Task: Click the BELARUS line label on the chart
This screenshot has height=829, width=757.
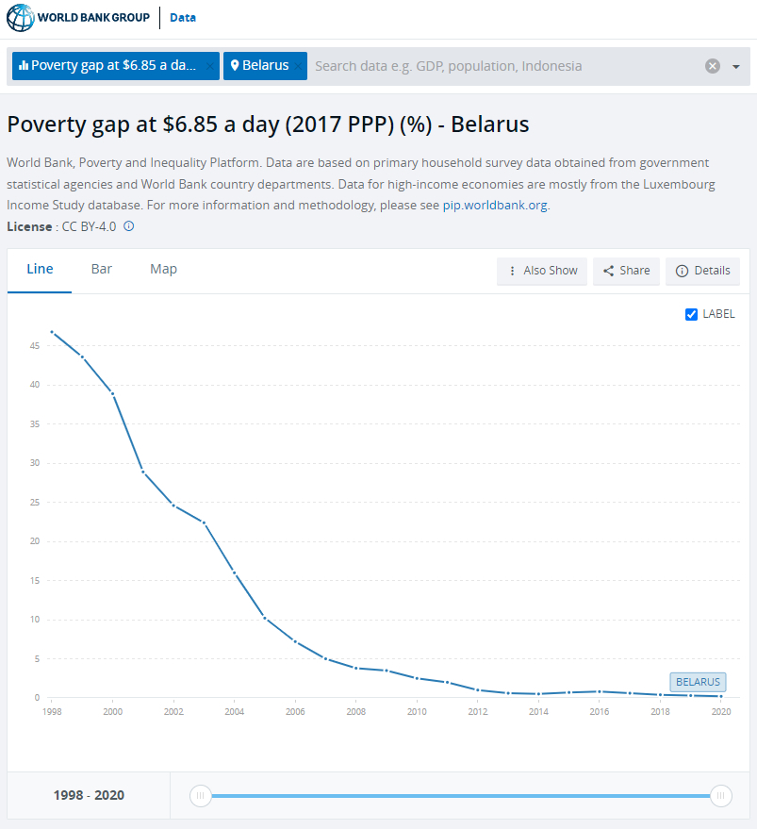Action: pyautogui.click(x=698, y=682)
